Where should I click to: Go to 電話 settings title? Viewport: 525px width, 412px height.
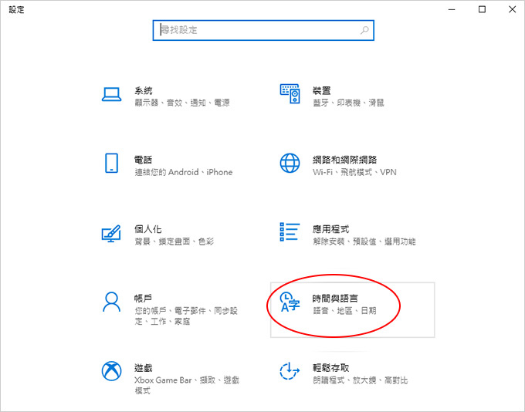coord(144,160)
